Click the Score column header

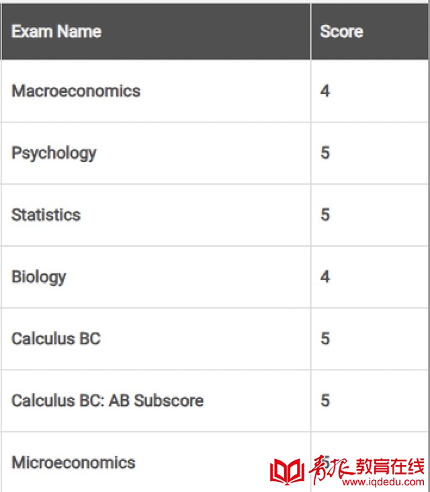tap(341, 32)
